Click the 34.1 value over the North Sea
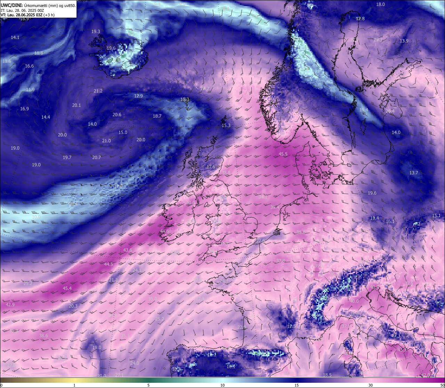The height and width of the screenshot is (388, 445). coord(263,197)
